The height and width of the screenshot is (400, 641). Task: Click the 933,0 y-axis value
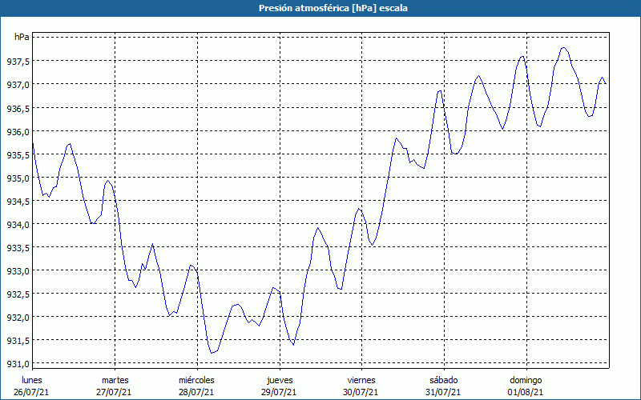[x=18, y=271]
